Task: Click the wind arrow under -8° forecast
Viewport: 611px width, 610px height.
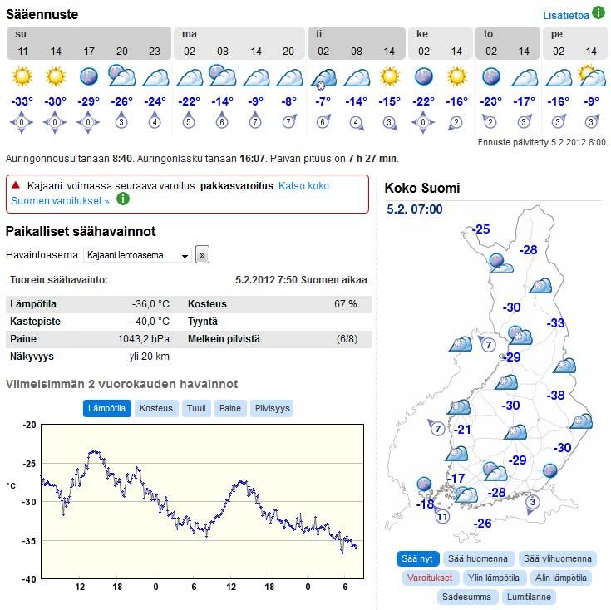Action: coord(288,123)
